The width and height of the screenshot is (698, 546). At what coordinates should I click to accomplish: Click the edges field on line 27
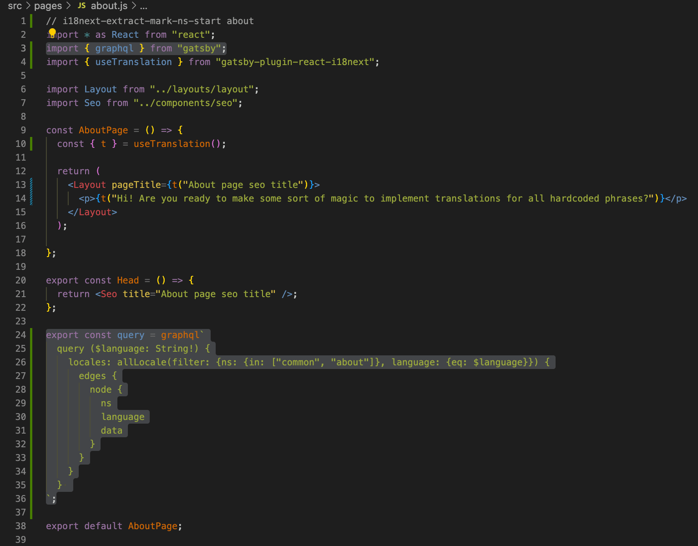pyautogui.click(x=92, y=376)
